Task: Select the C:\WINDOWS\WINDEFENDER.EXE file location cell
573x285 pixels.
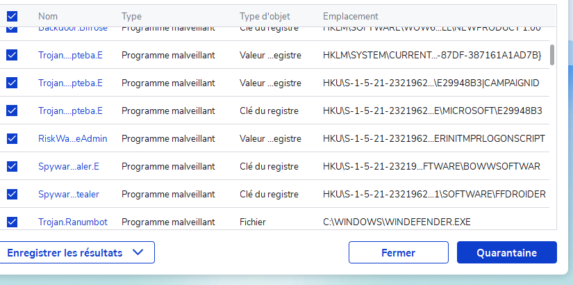Action: pos(397,222)
